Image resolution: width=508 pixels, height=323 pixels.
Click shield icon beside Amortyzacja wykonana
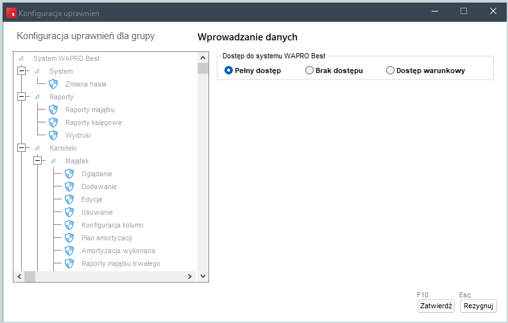(69, 251)
